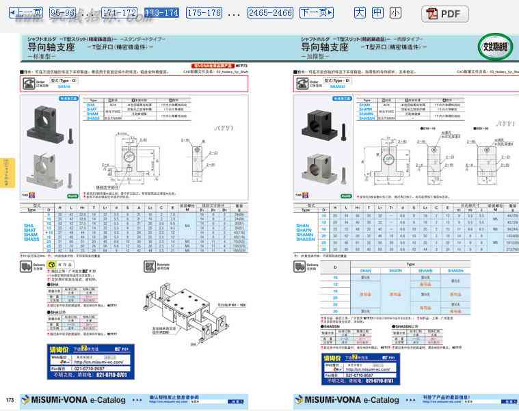Open page range 171-172
The height and width of the screenshot is (411, 519).
pyautogui.click(x=119, y=12)
